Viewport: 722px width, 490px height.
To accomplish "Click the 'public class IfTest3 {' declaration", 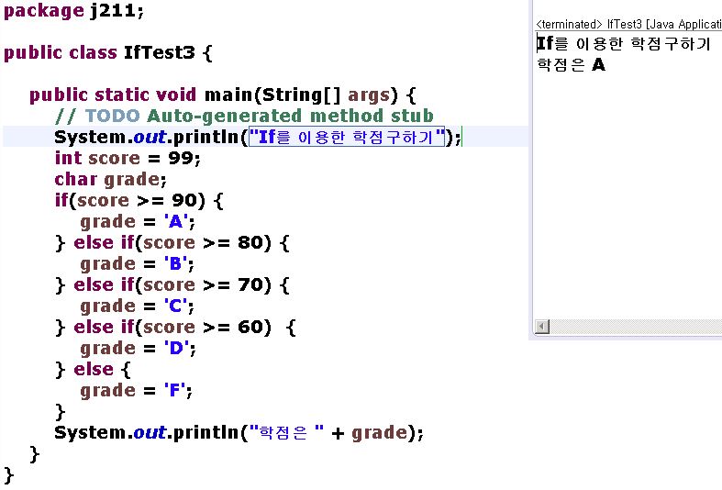I will click(x=108, y=52).
